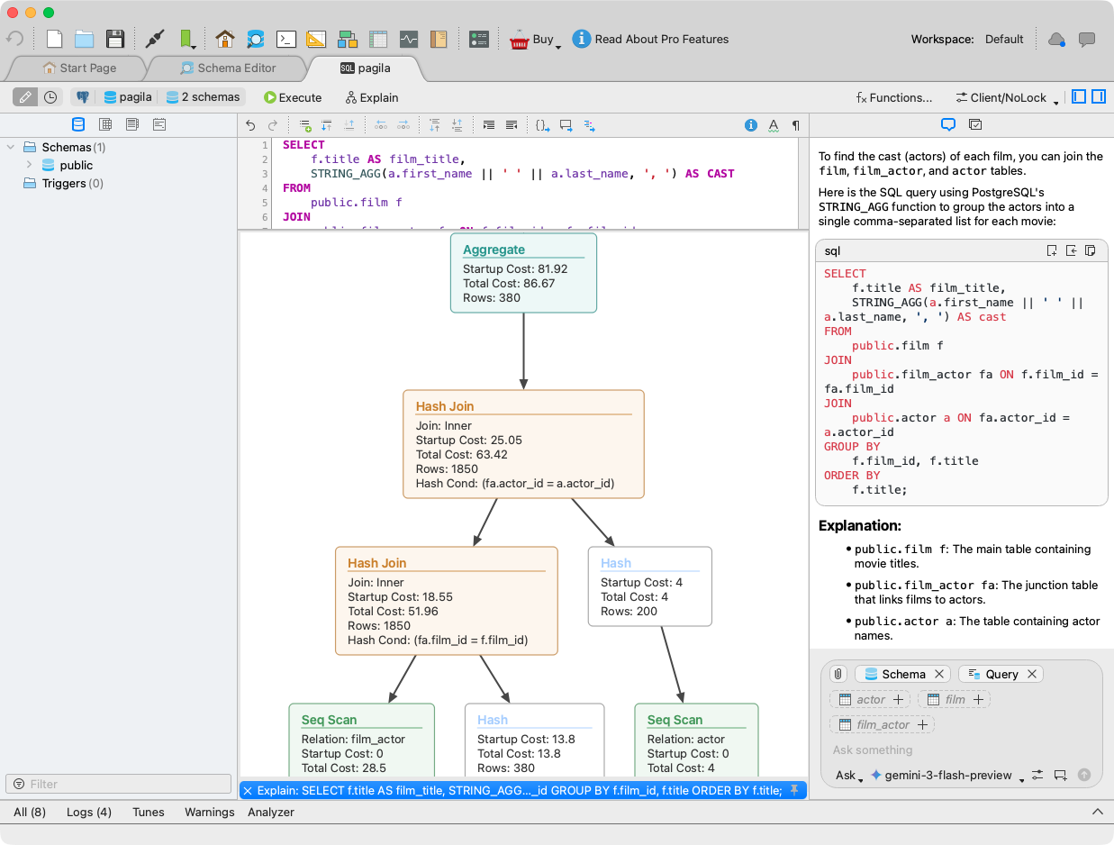Open the Ask mode dropdown
Image resolution: width=1114 pixels, height=845 pixels.
(849, 775)
